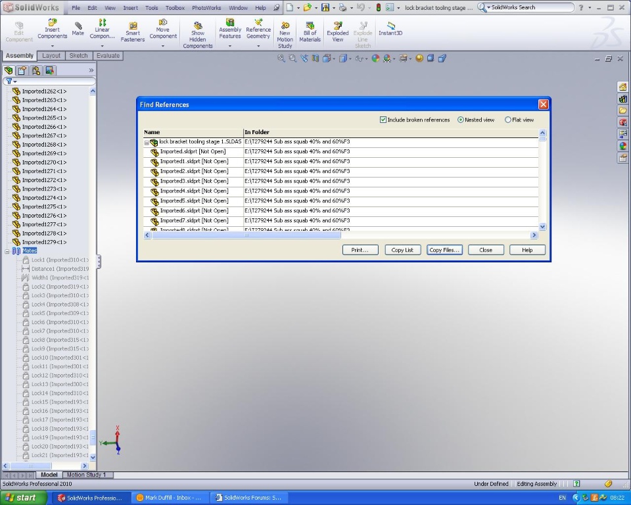Open SolidWorks Resources home icon in task pane
The image size is (631, 505).
pyautogui.click(x=623, y=87)
